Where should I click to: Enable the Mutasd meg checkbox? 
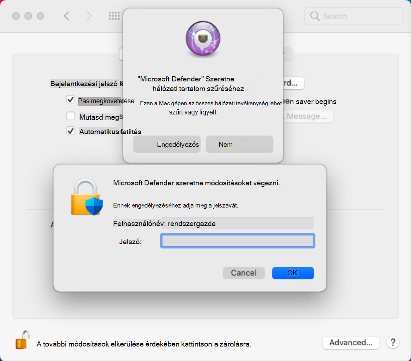[70, 116]
